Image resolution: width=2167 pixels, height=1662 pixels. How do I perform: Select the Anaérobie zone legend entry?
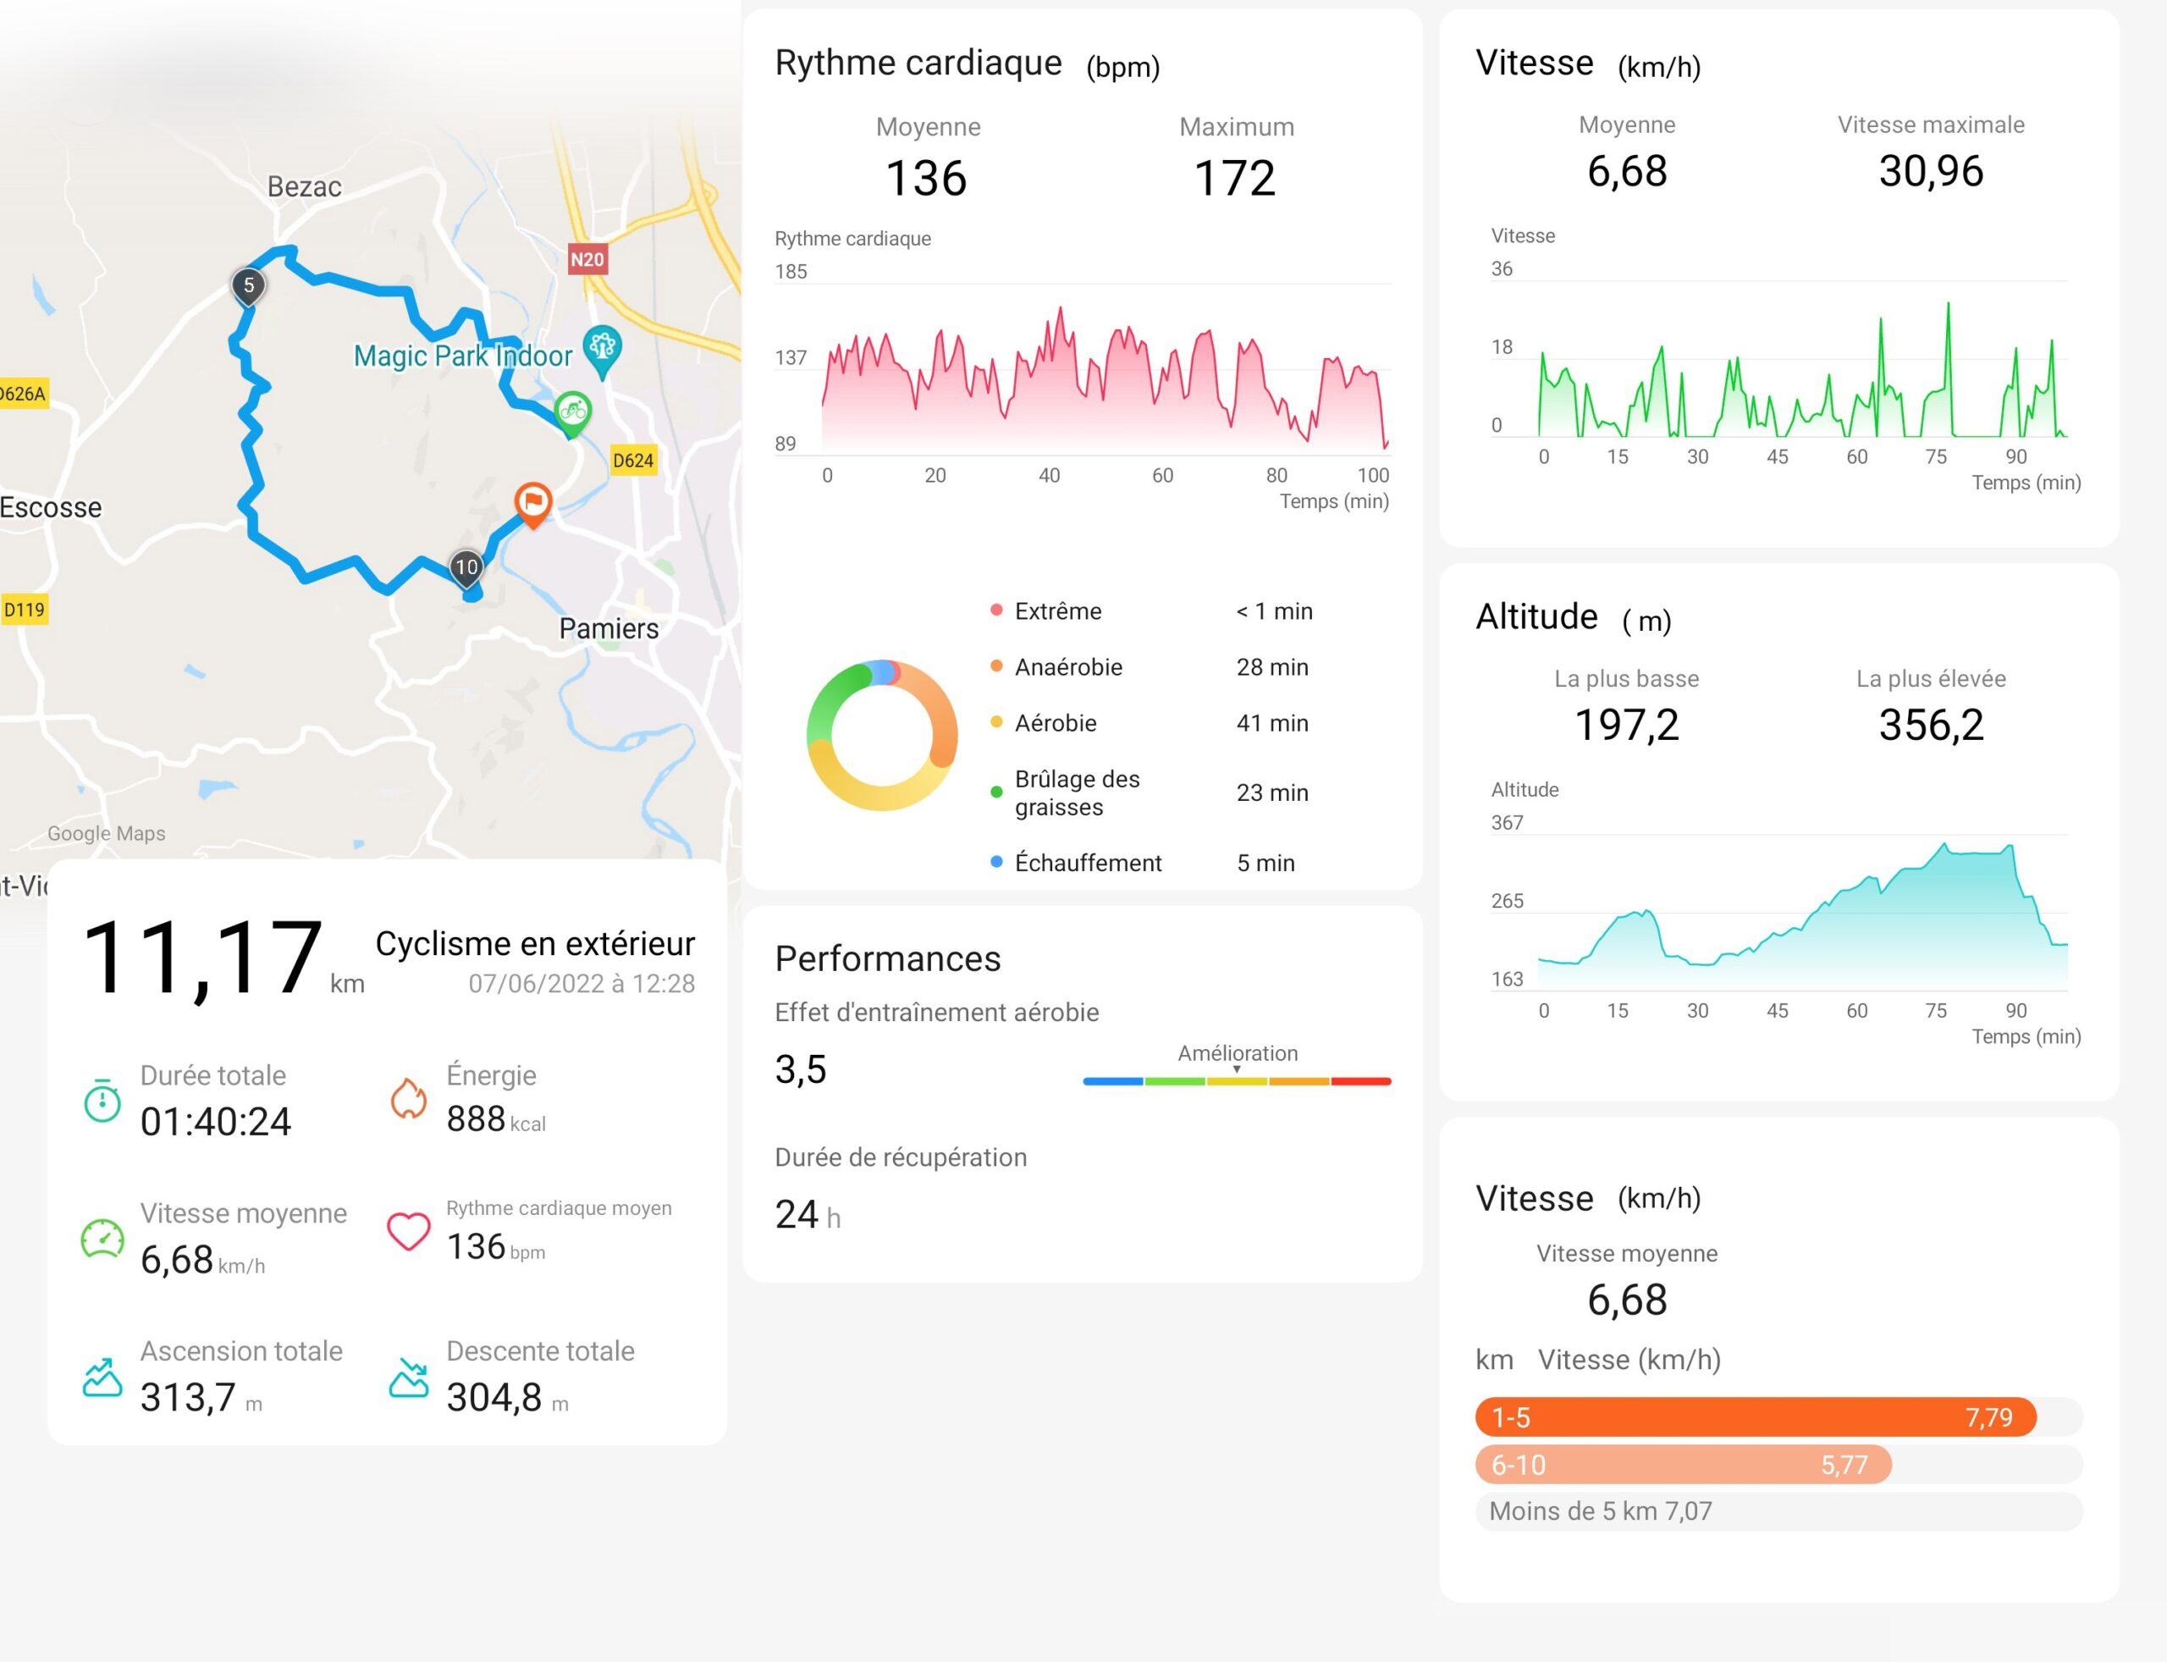[x=1151, y=667]
